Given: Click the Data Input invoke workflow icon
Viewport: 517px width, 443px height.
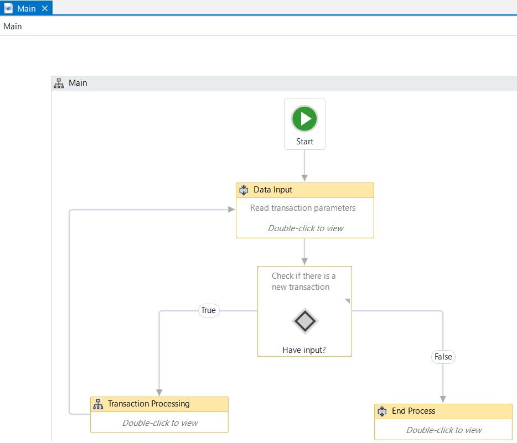Looking at the screenshot, I should click(x=244, y=190).
